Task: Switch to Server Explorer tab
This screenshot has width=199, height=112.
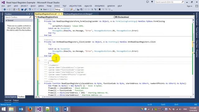Action: coord(11,97)
